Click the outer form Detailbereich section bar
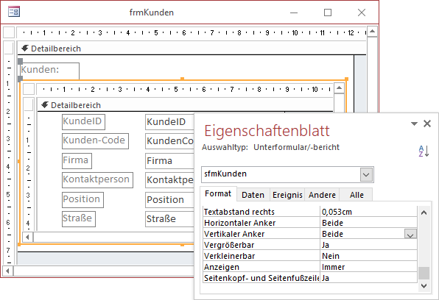The image size is (439, 300). (x=192, y=49)
